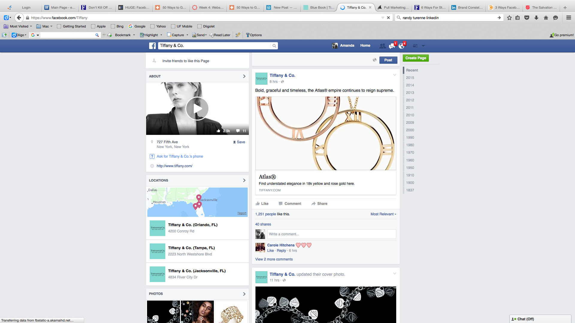Image resolution: width=575 pixels, height=323 pixels.
Task: Like the Atlas post
Action: click(x=262, y=204)
